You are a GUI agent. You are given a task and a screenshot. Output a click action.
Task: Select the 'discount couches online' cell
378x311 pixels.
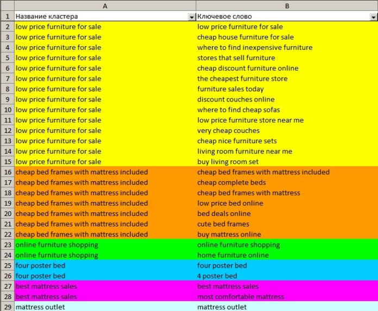pos(236,99)
